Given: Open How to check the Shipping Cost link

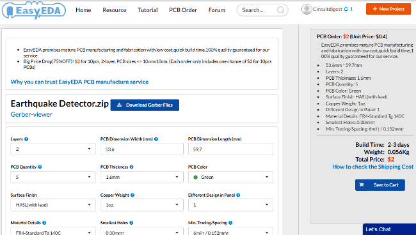Looking at the screenshot, I should (372, 167).
